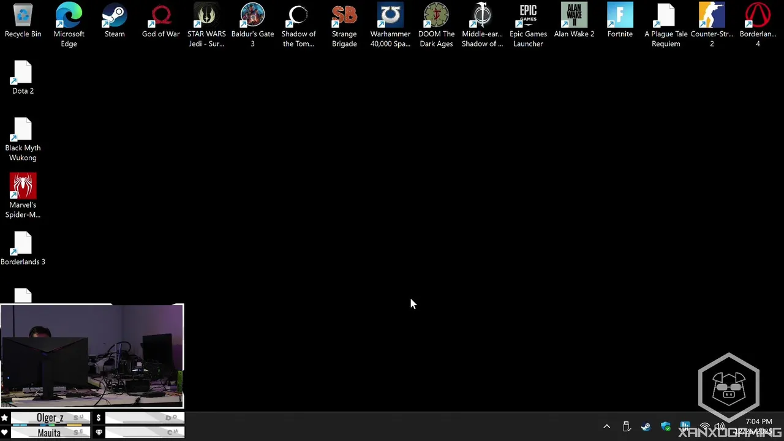Select the Marvel's Spider-Man shortcut
The image size is (784, 441).
pyautogui.click(x=23, y=196)
